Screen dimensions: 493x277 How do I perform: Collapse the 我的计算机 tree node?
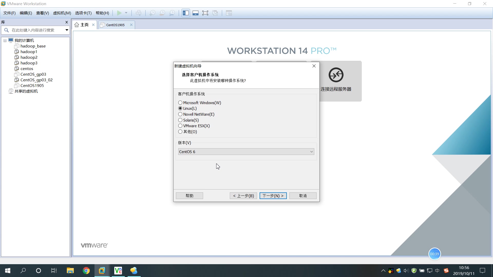(x=5, y=41)
